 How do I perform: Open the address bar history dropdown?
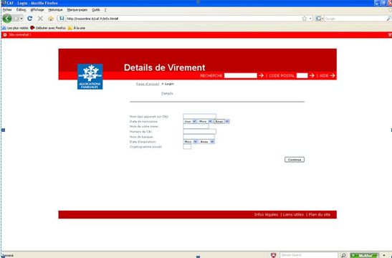pos(310,19)
